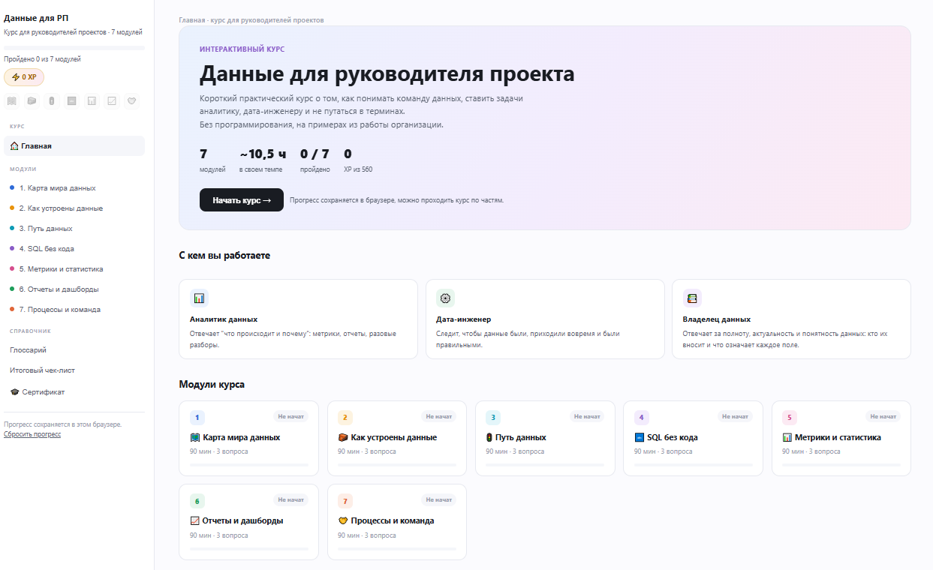933x570 pixels.
Task: Click progress bar on Процессы и команда card
Action: pyautogui.click(x=397, y=548)
